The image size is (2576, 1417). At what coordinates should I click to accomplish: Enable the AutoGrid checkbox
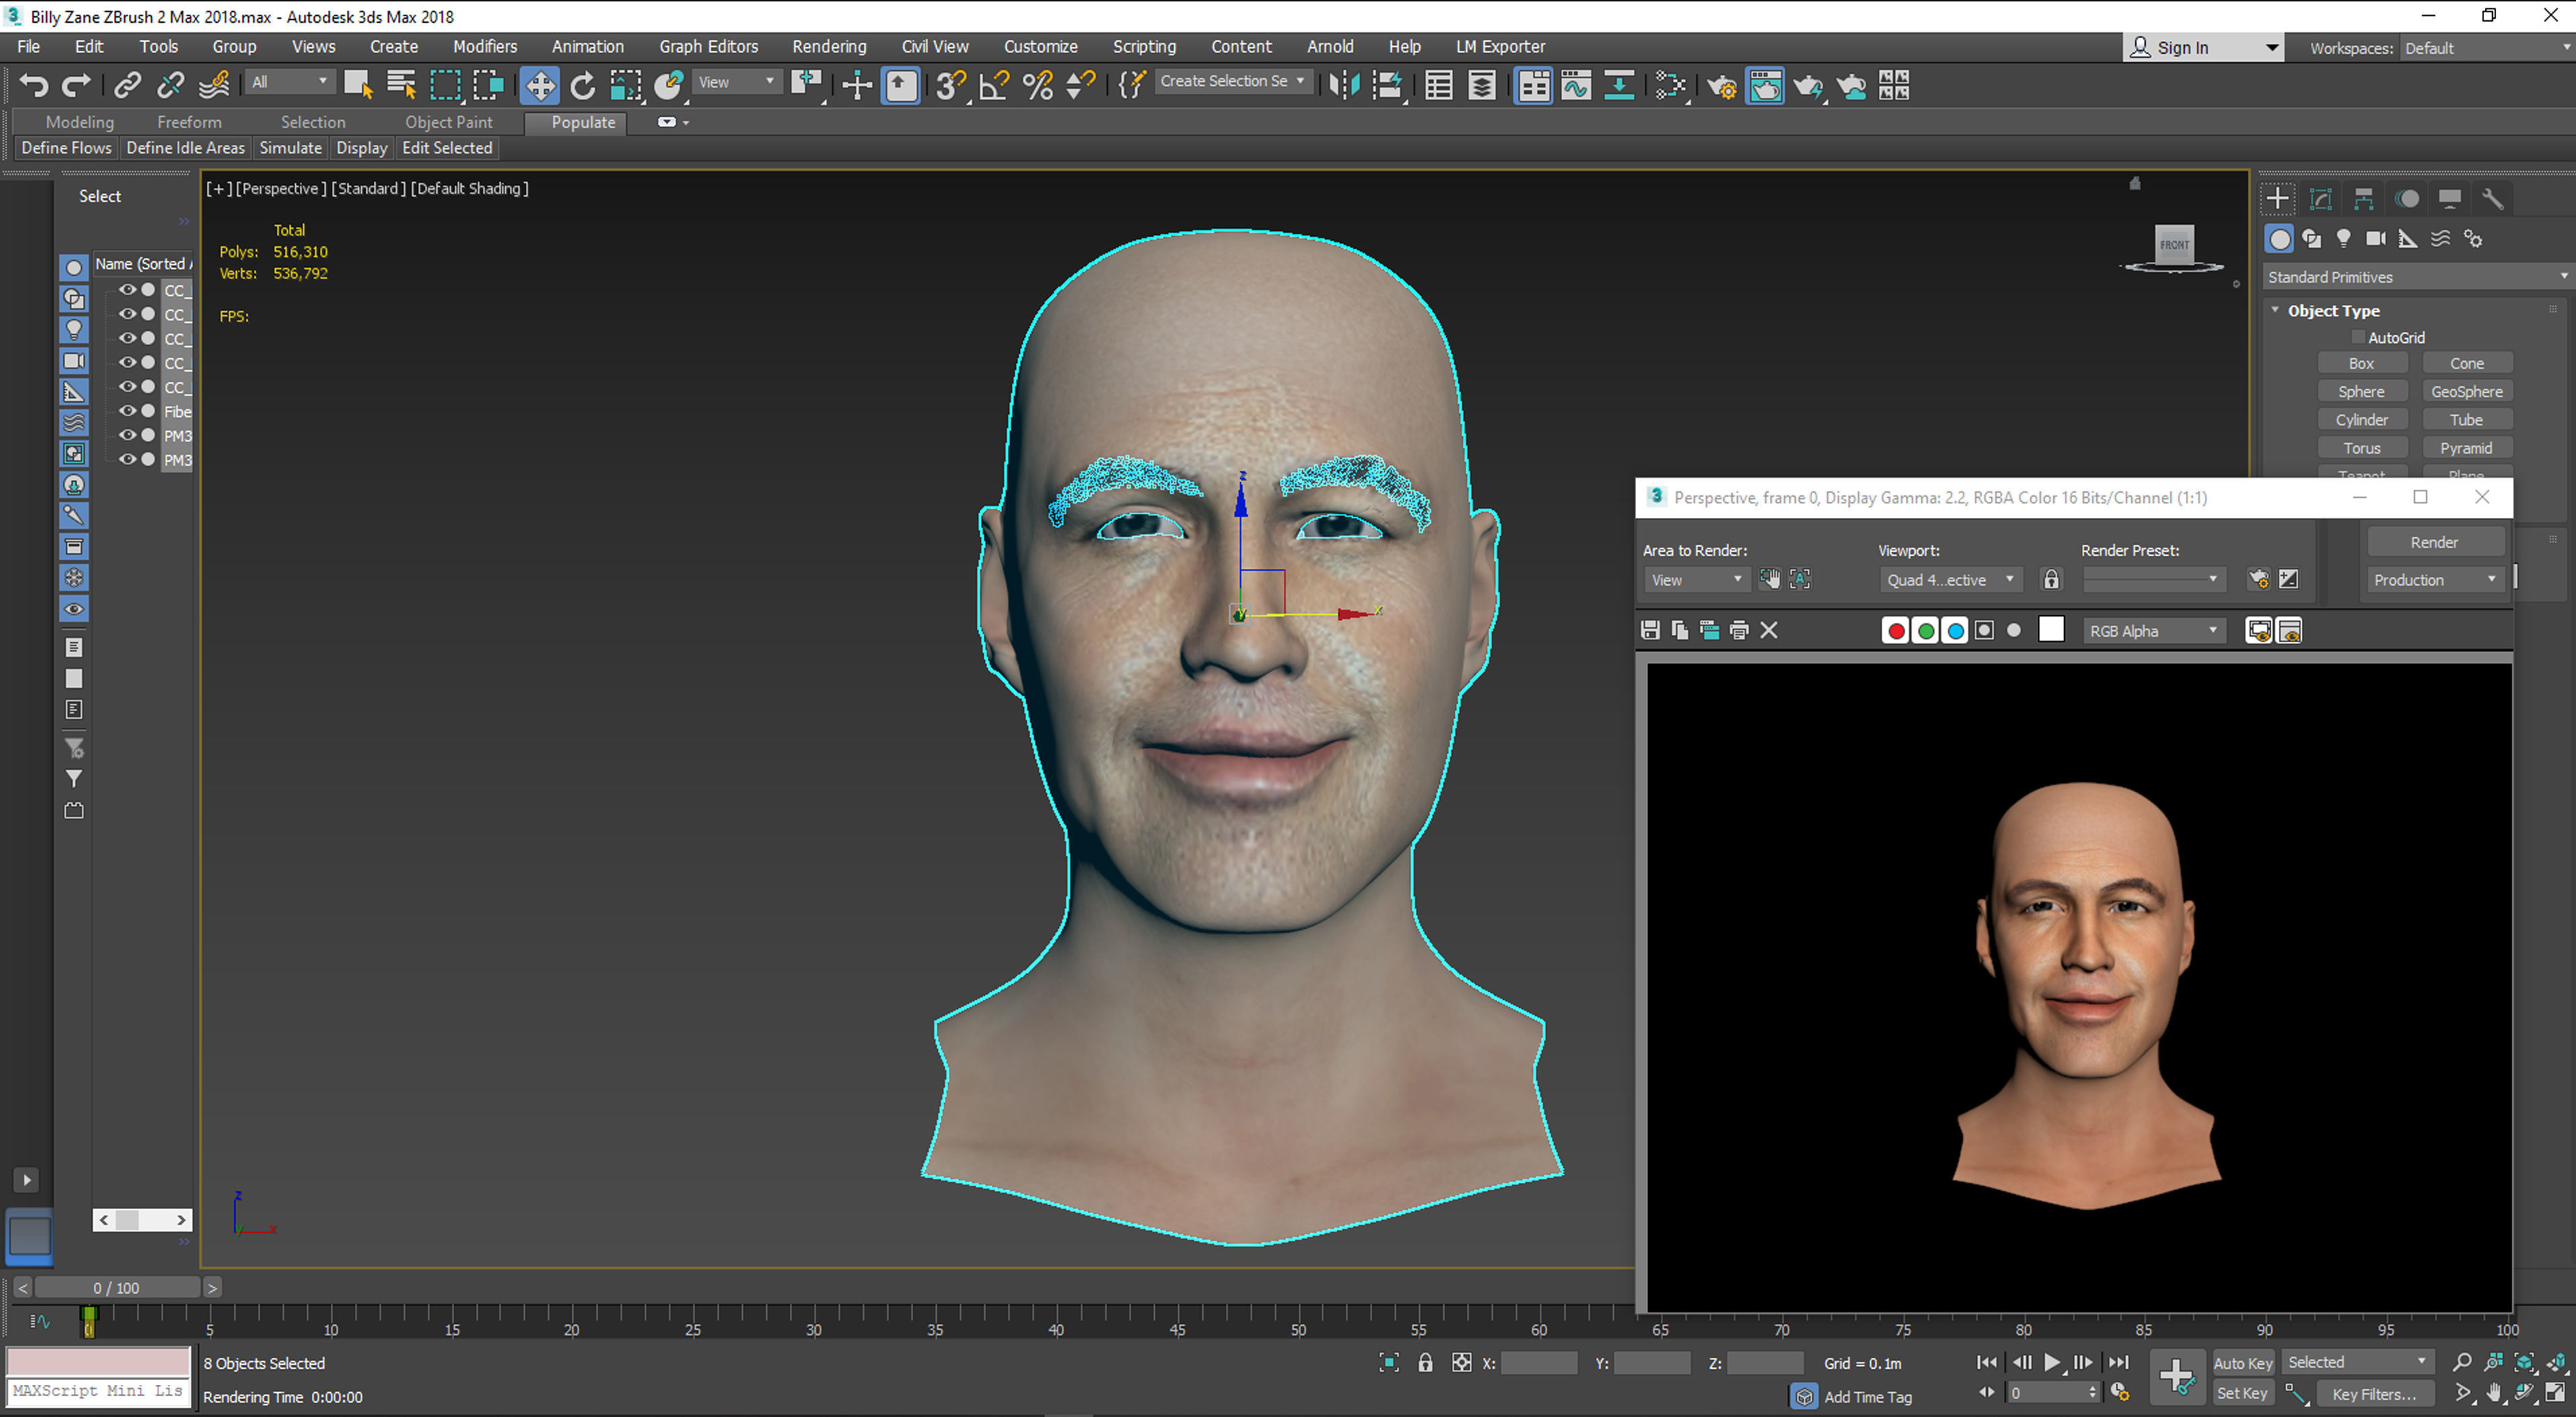2358,337
